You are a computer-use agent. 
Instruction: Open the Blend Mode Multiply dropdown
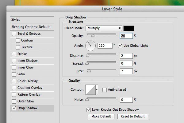tap(104, 28)
